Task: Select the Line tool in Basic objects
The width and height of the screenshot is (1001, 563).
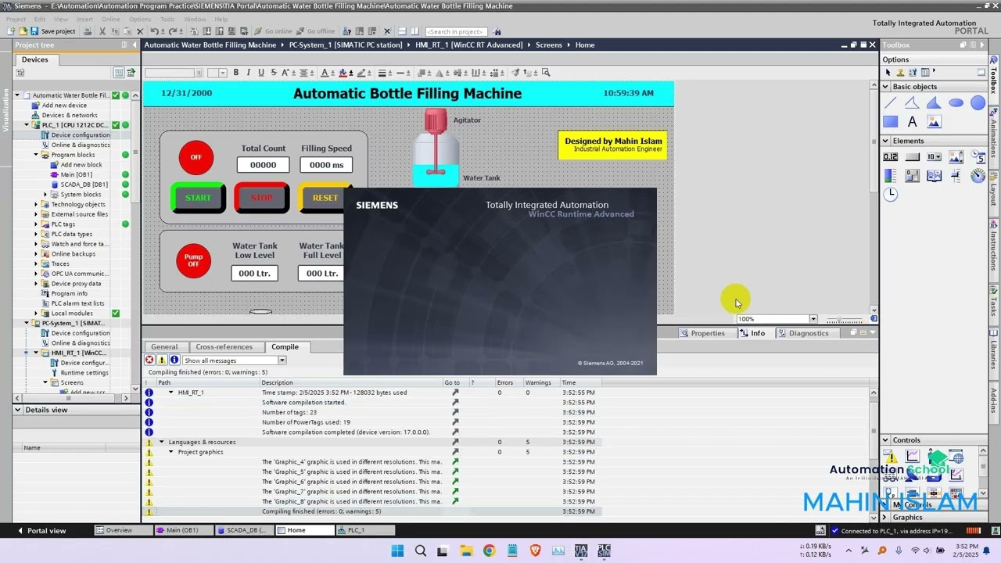Action: [x=891, y=102]
